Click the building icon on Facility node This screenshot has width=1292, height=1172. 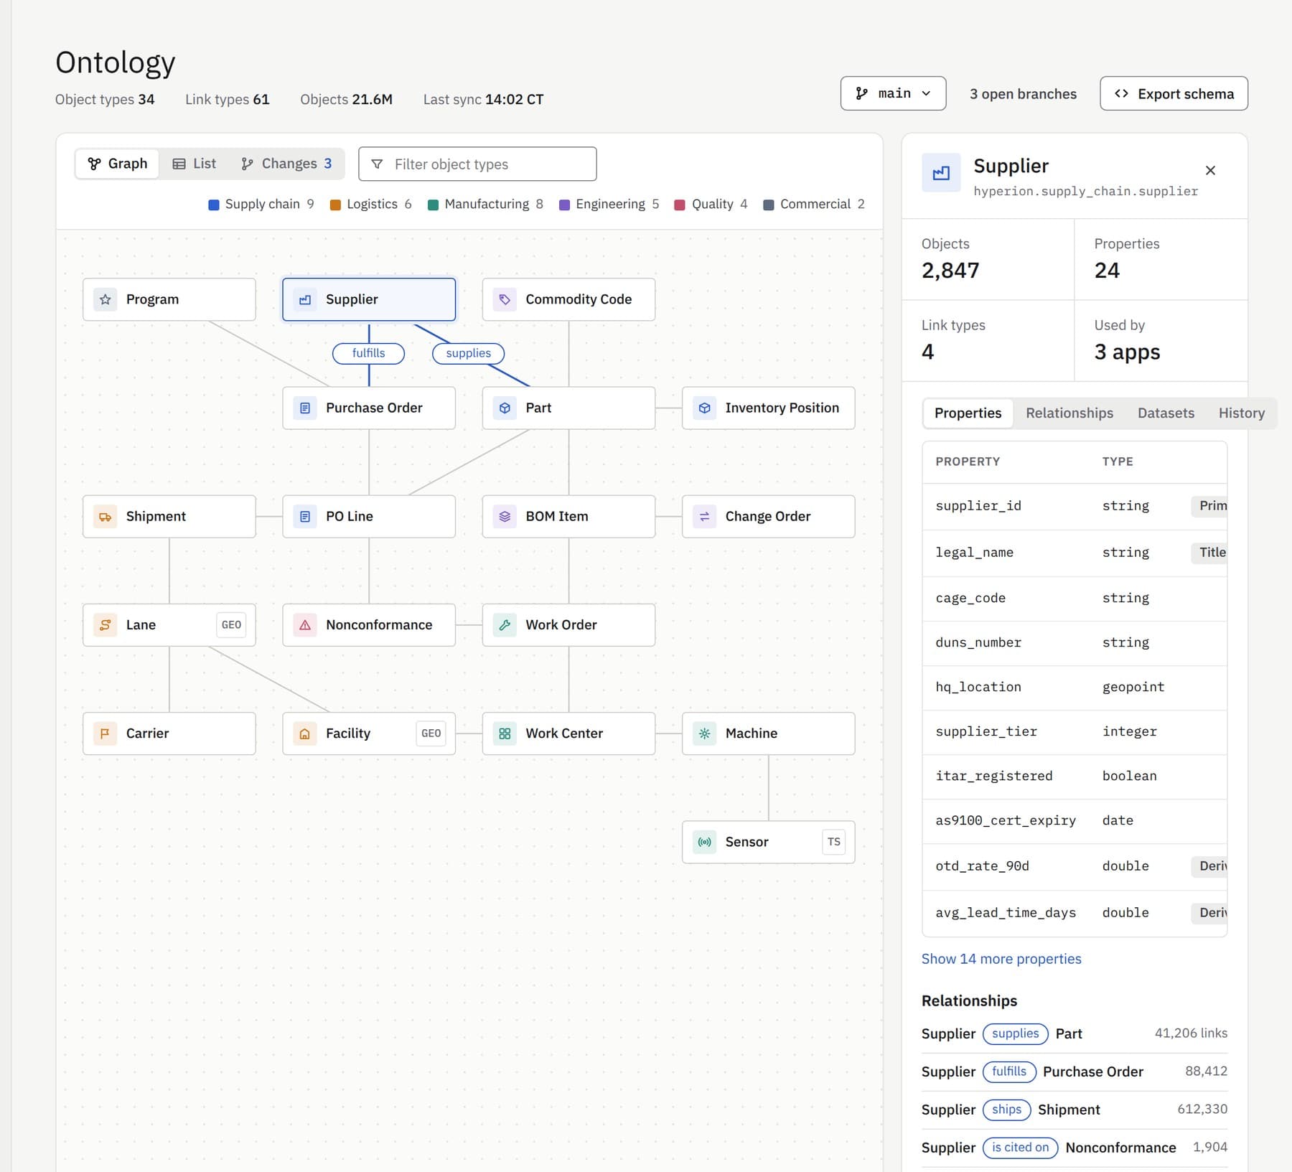pyautogui.click(x=305, y=733)
